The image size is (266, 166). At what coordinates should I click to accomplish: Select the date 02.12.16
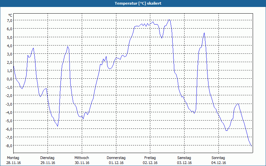150,163
